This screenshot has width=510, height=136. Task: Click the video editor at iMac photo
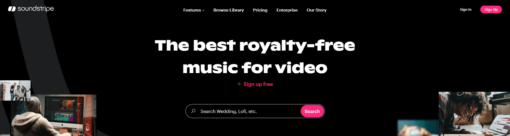pos(54,115)
